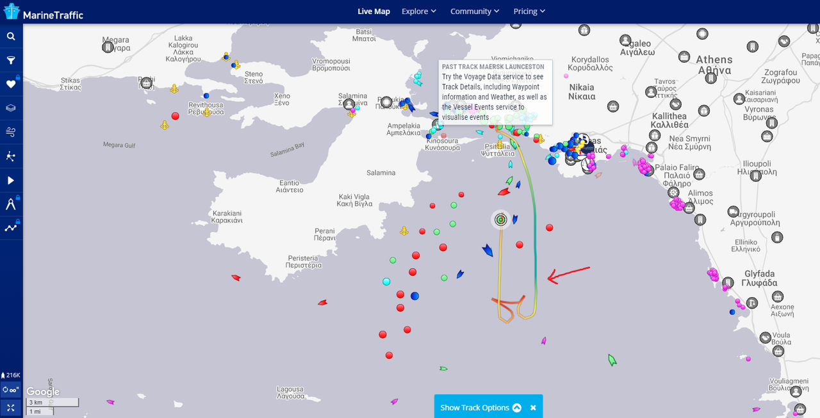This screenshot has height=418, width=820.
Task: Open the port icon at Glyfada
Action: click(x=728, y=282)
